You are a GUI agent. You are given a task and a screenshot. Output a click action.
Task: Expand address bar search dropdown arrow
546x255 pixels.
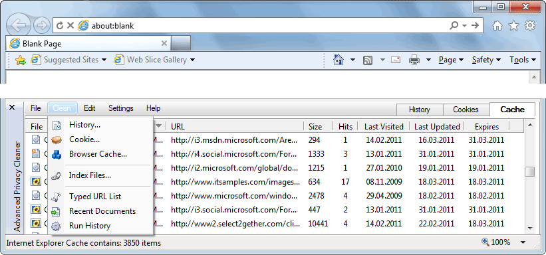coord(464,25)
